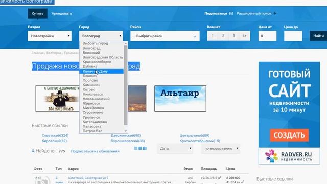Open the Дата sort dropdown
This screenshot has width=327, height=184.
point(175,149)
